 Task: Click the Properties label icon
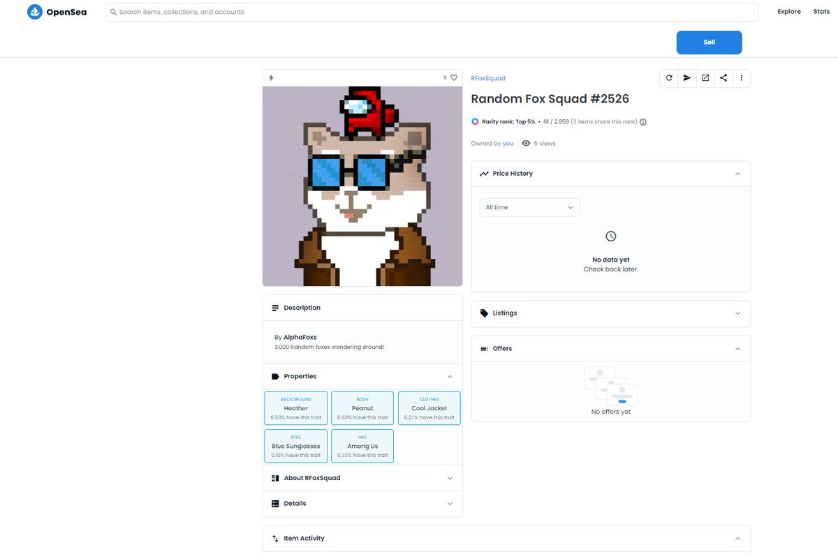pyautogui.click(x=275, y=376)
